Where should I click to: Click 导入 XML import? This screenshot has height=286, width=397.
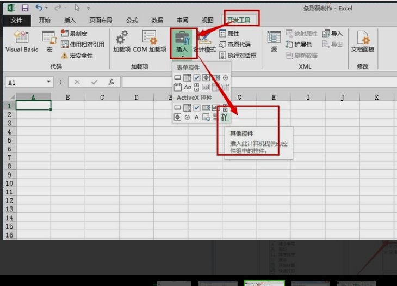(x=332, y=33)
